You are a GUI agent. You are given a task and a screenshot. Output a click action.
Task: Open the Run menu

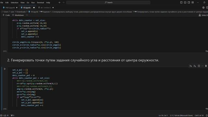pyautogui.click(x=33, y=3)
